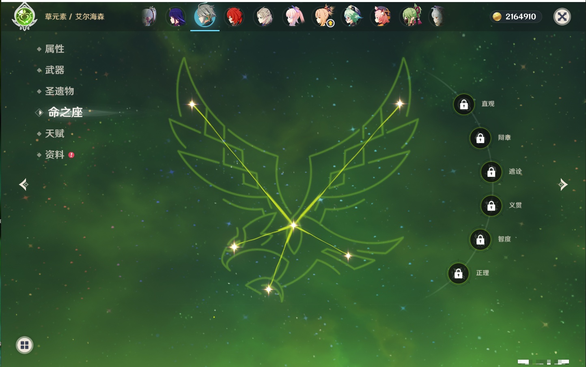Screen dimensions: 586x367
Task: Select the purple-haired character portrait
Action: 176,17
